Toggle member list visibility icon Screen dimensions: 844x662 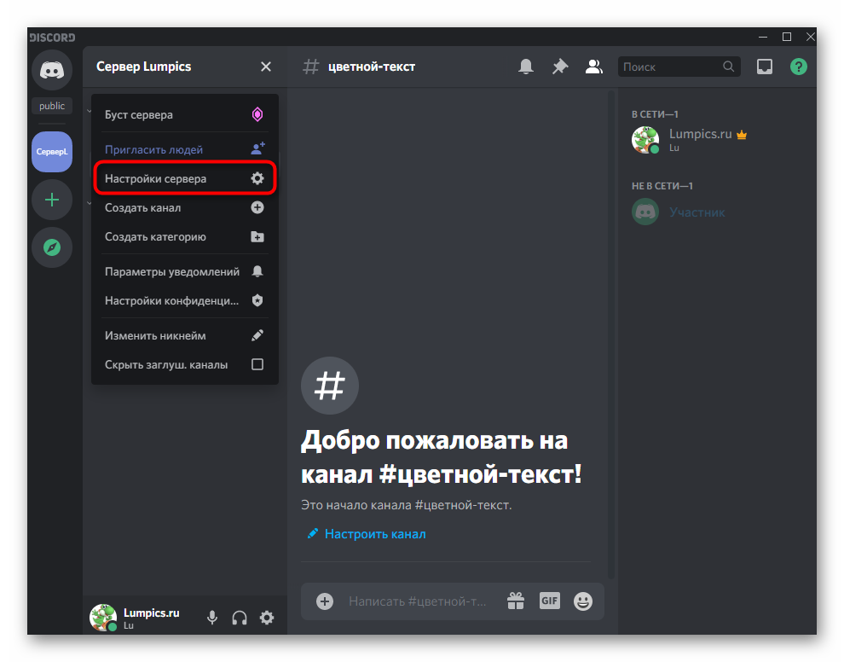(594, 67)
